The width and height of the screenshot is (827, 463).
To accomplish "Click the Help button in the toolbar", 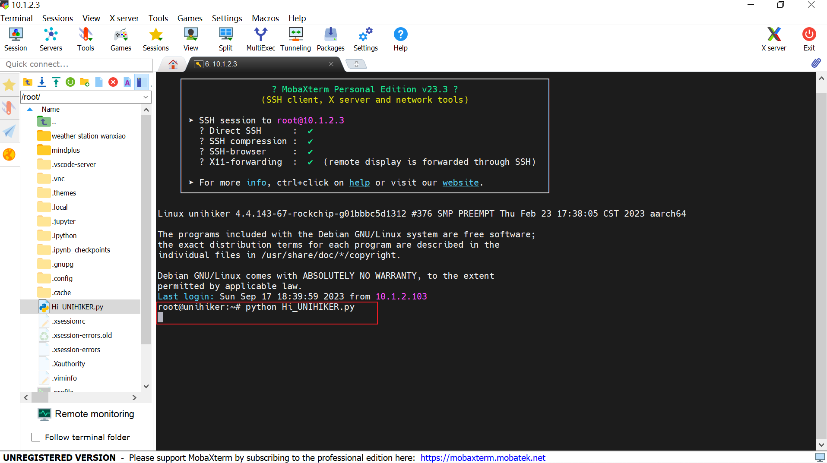I will [x=400, y=39].
